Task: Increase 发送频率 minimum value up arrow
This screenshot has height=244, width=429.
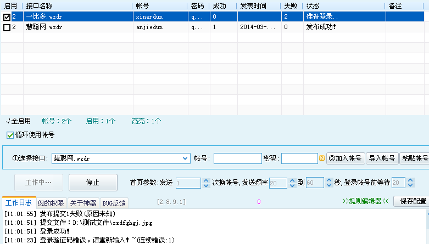Action: pos(292,180)
